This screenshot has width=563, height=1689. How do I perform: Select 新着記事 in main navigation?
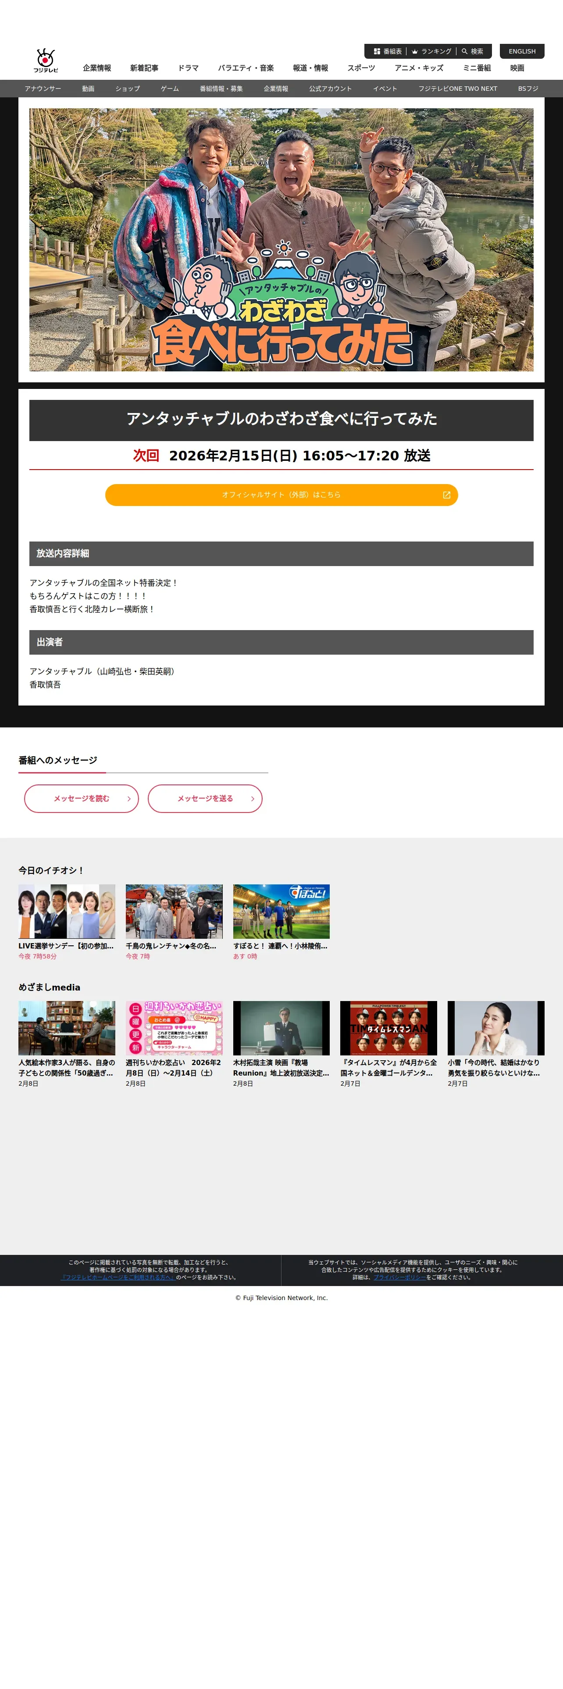(144, 68)
